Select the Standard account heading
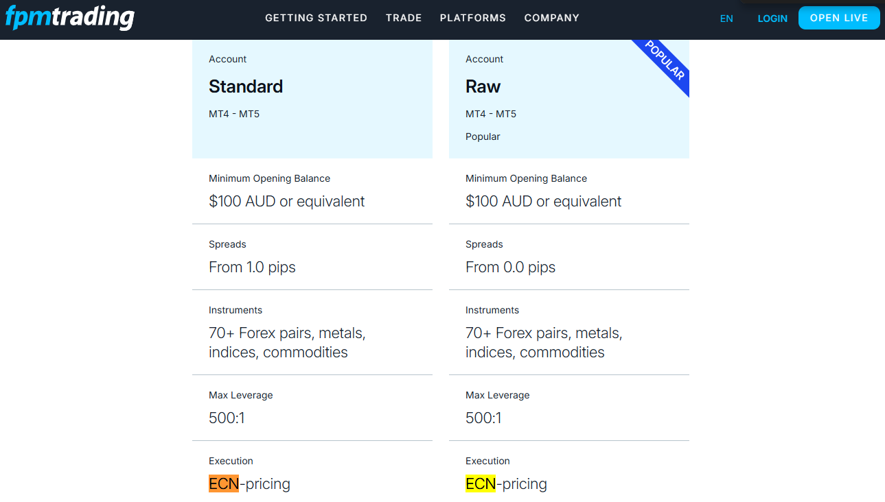The width and height of the screenshot is (885, 502). pos(246,86)
